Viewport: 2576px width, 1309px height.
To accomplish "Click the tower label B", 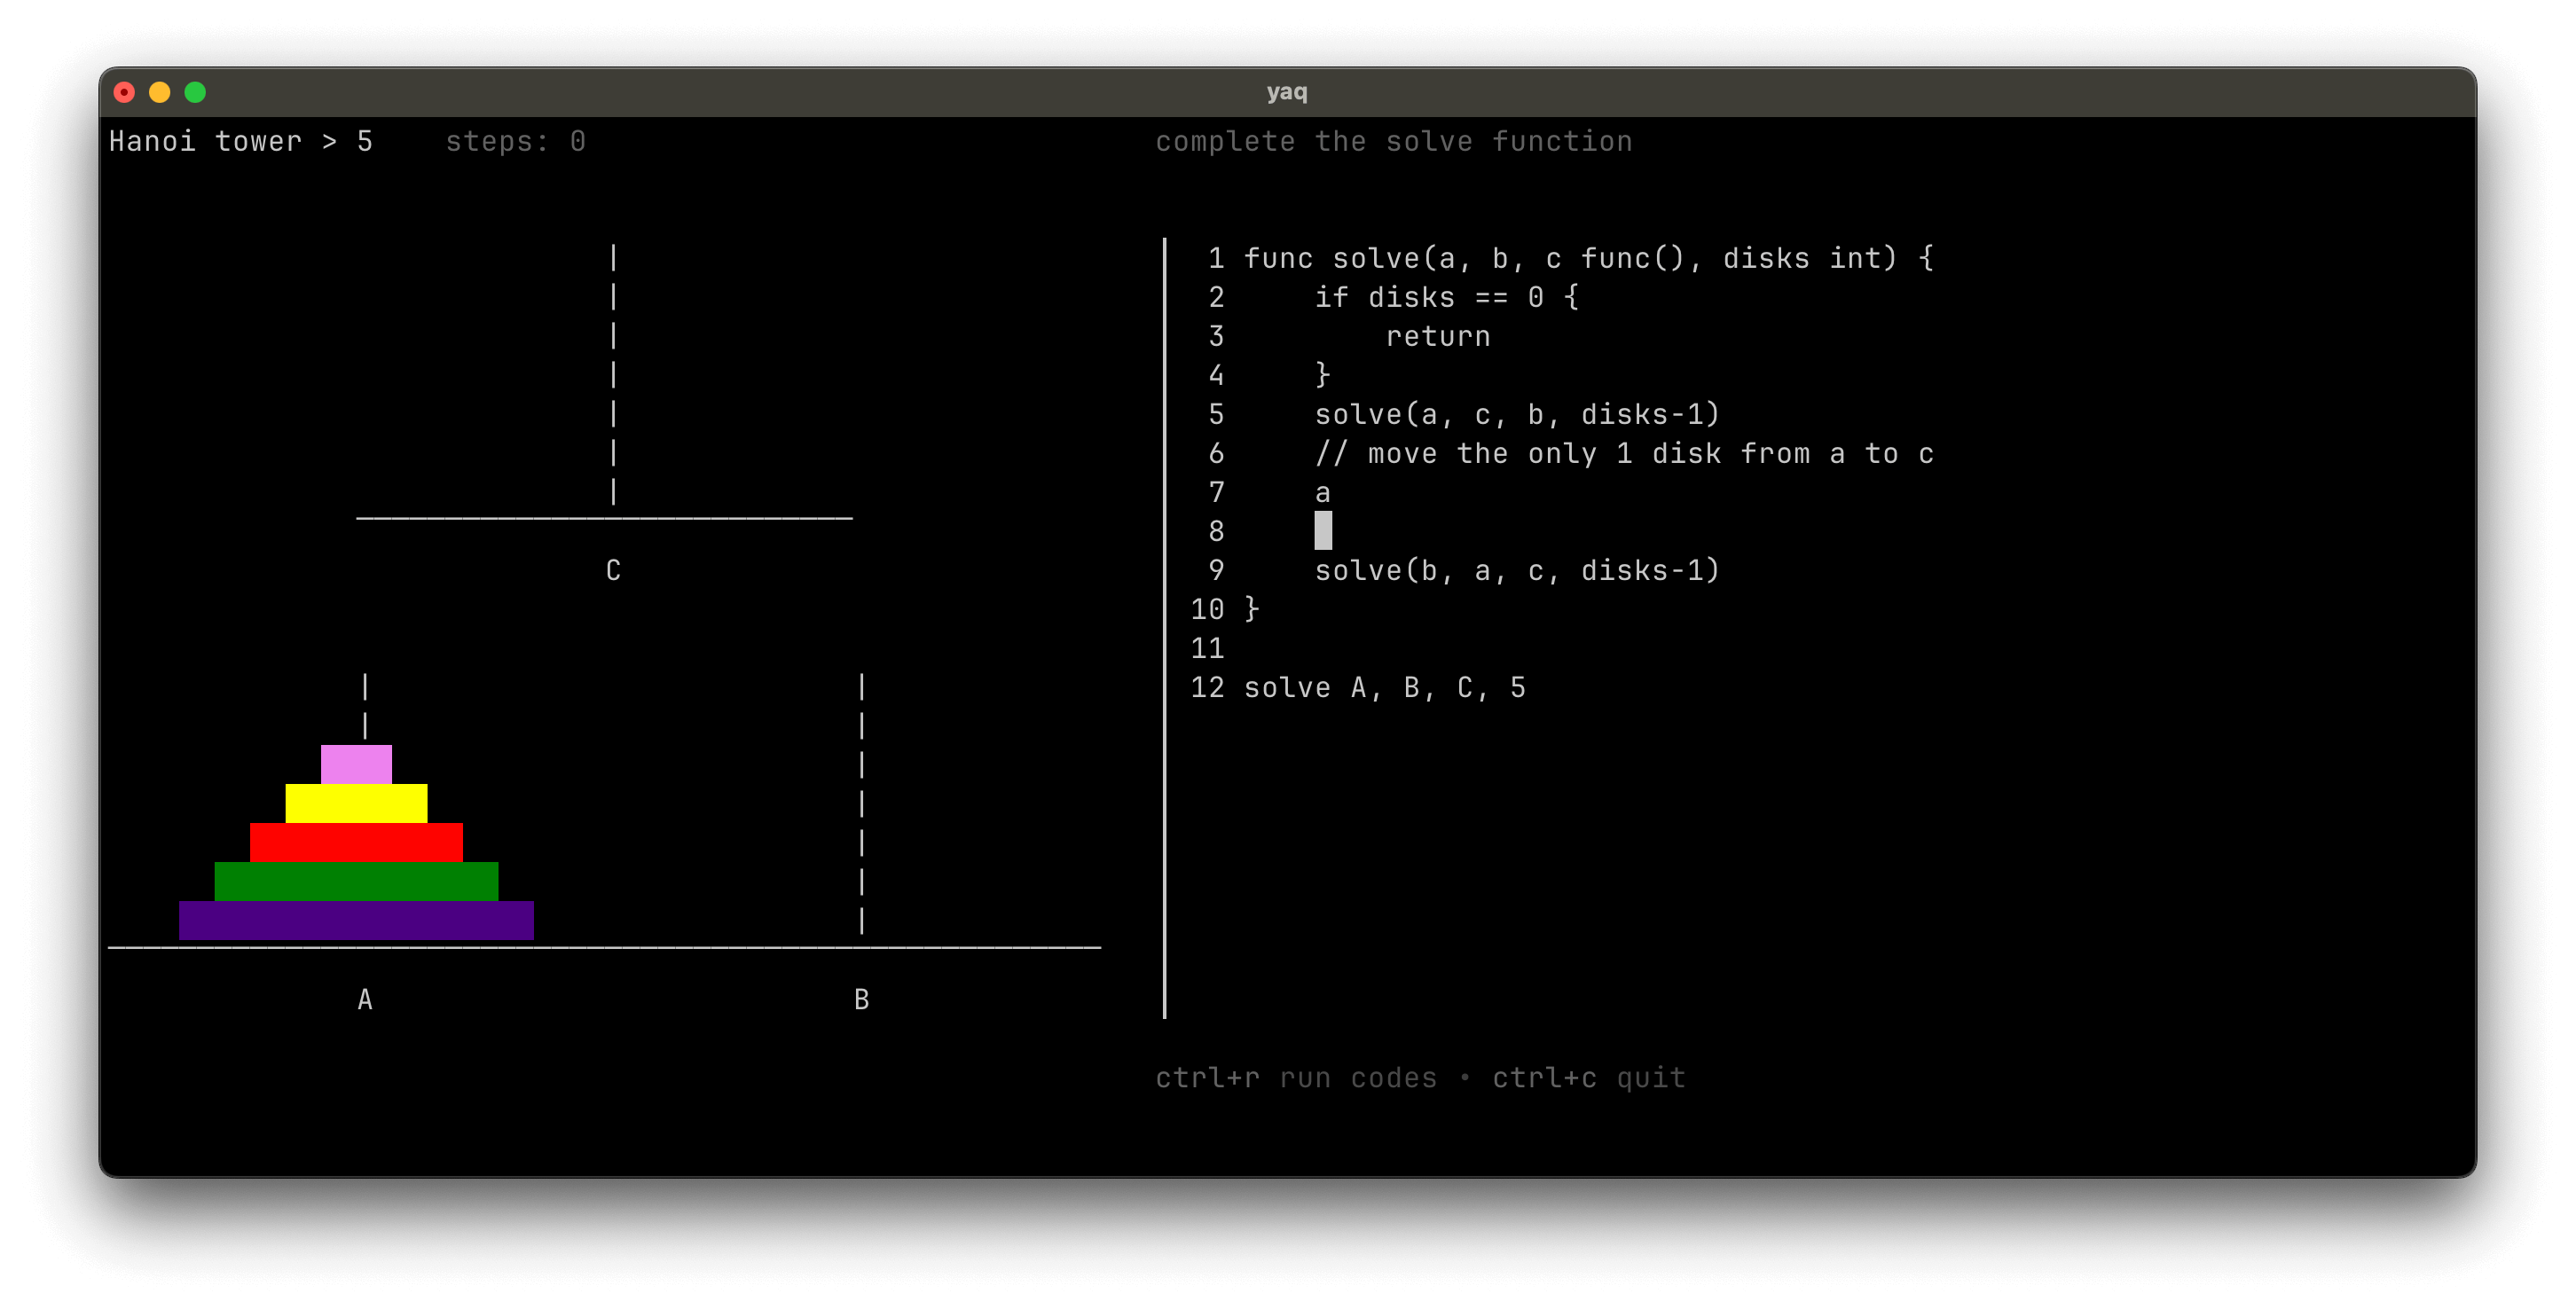I will click(861, 999).
